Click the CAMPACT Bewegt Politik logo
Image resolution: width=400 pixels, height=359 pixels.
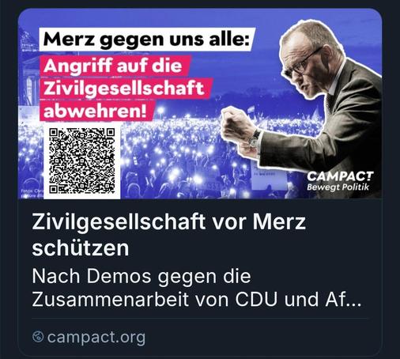(340, 181)
